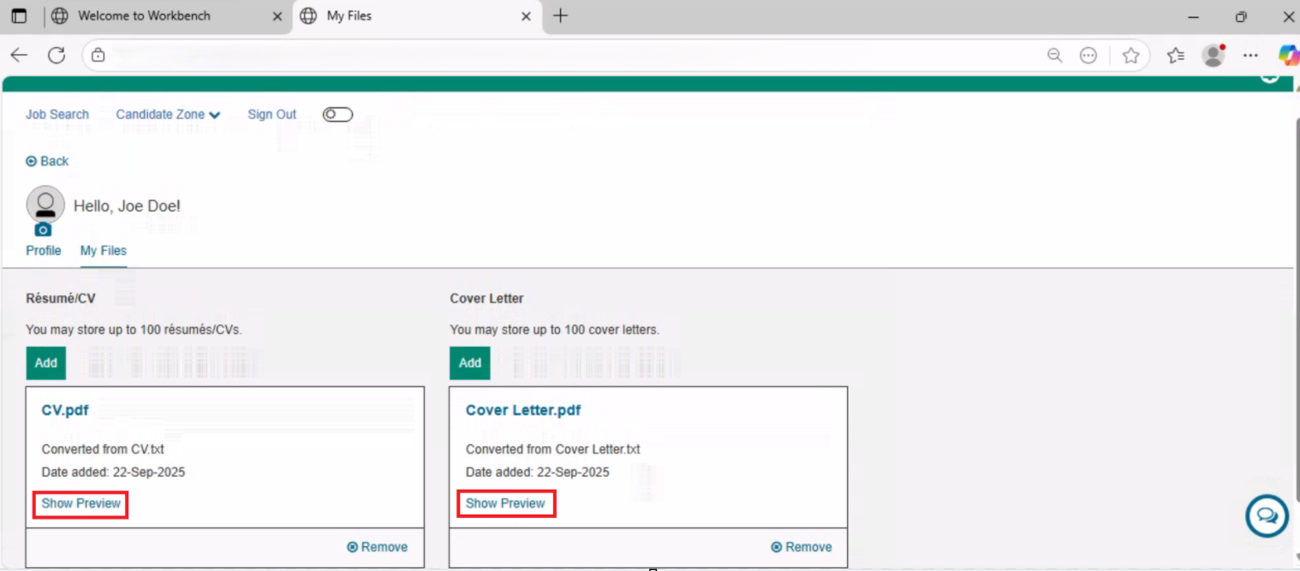Add page to favorites with star icon

[1130, 56]
